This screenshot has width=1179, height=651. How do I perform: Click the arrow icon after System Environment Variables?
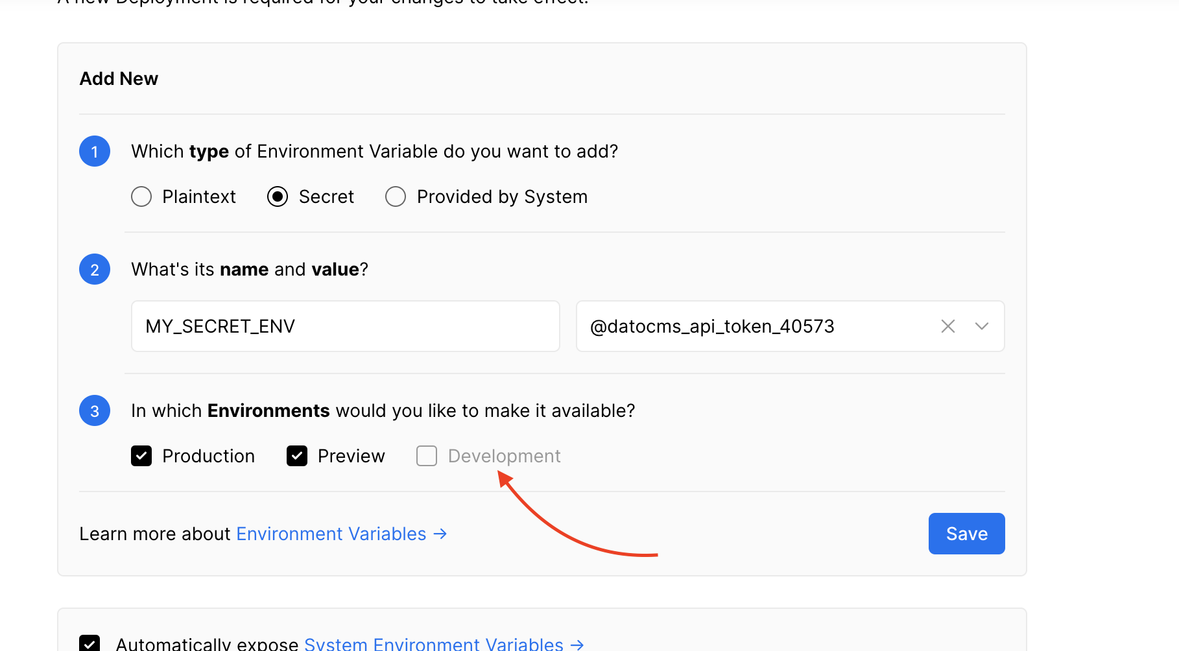pyautogui.click(x=576, y=643)
